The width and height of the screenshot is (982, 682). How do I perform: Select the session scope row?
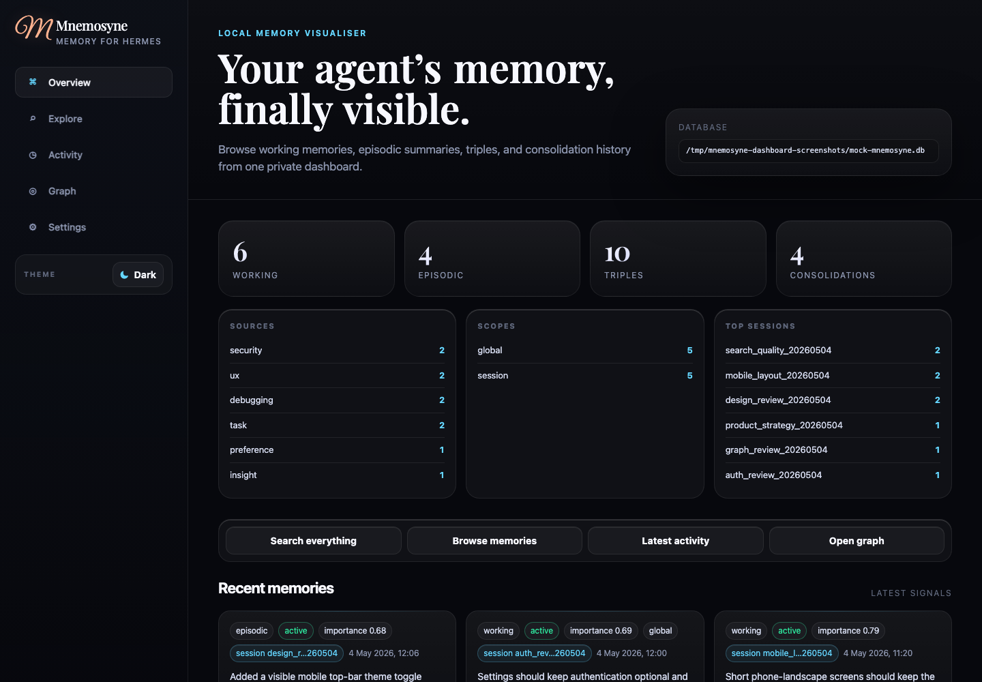[x=585, y=375]
